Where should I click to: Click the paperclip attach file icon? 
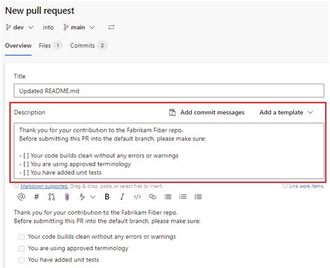pos(67,197)
